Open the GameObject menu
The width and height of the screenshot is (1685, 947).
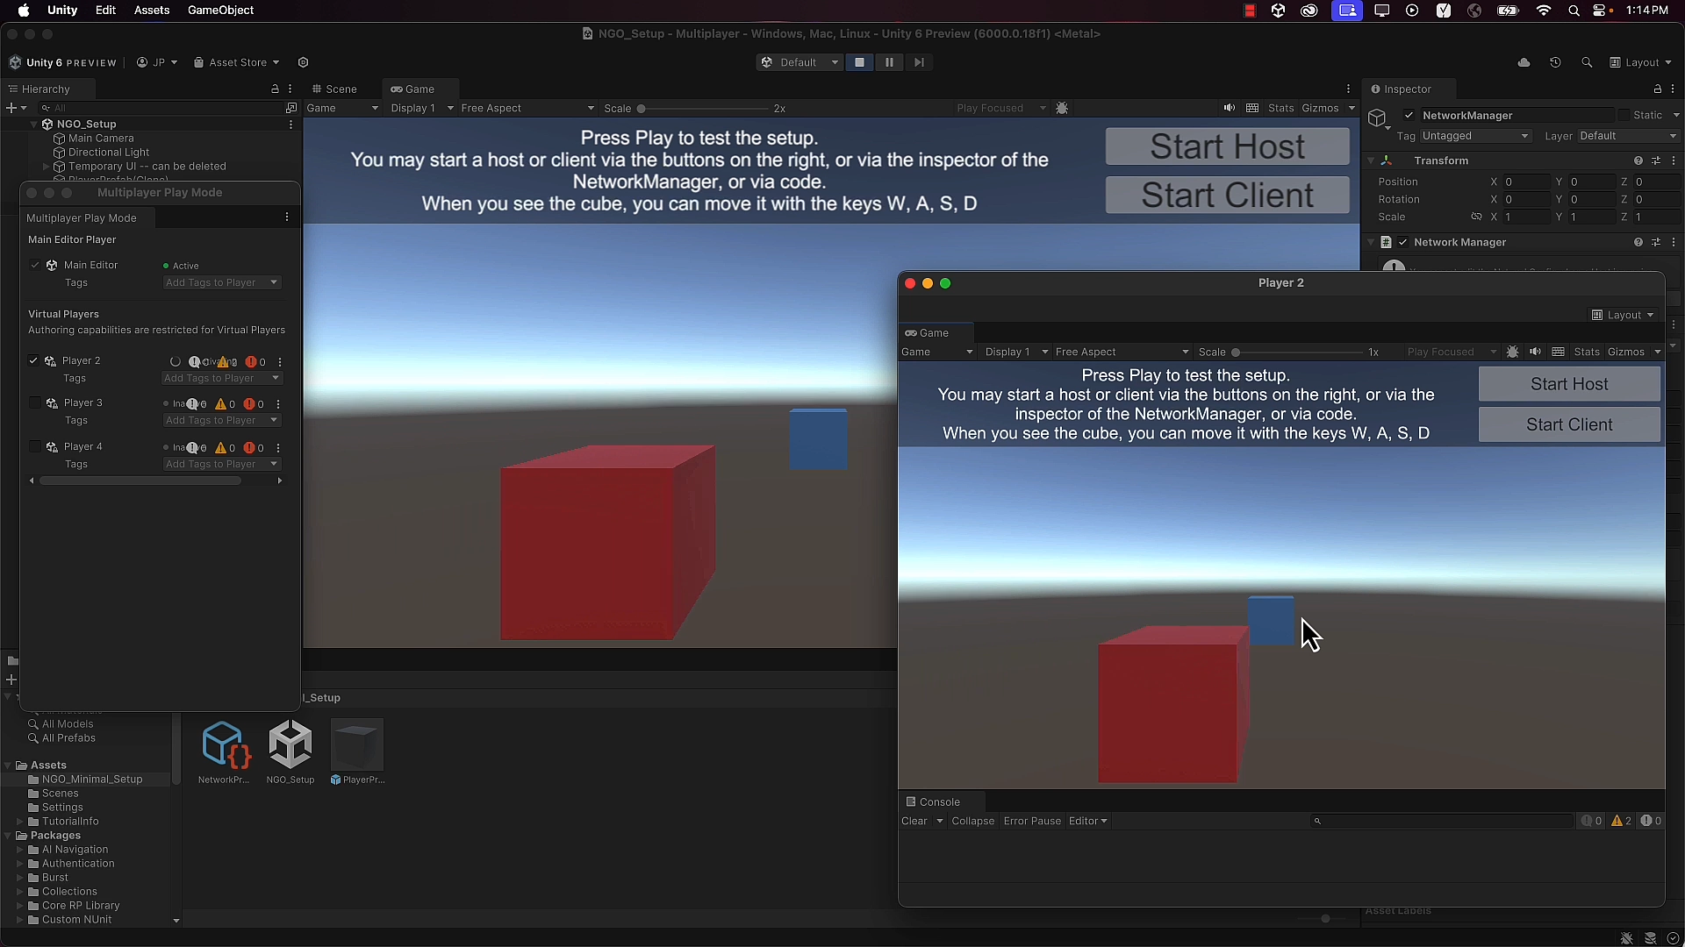(220, 10)
